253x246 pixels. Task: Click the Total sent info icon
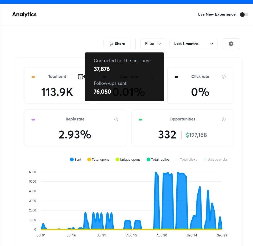pyautogui.click(x=80, y=77)
